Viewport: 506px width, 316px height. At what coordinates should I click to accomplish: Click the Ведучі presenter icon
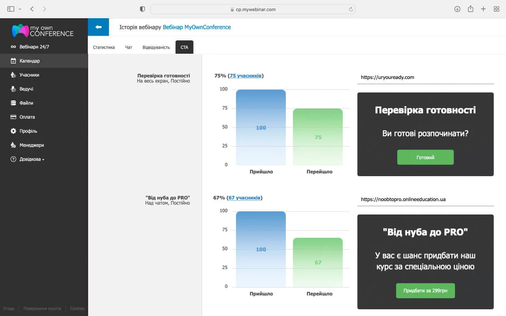[13, 89]
